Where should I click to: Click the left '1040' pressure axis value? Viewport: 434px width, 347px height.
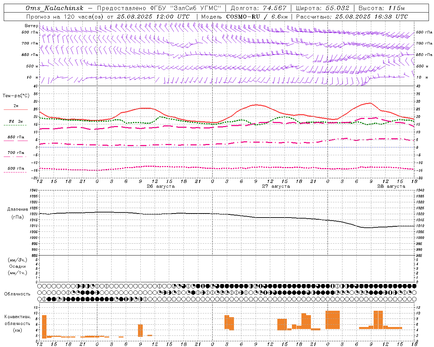33,190
